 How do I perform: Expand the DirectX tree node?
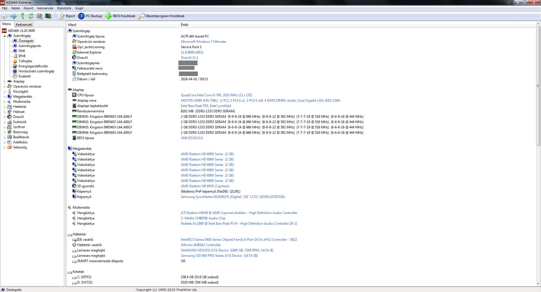5,117
